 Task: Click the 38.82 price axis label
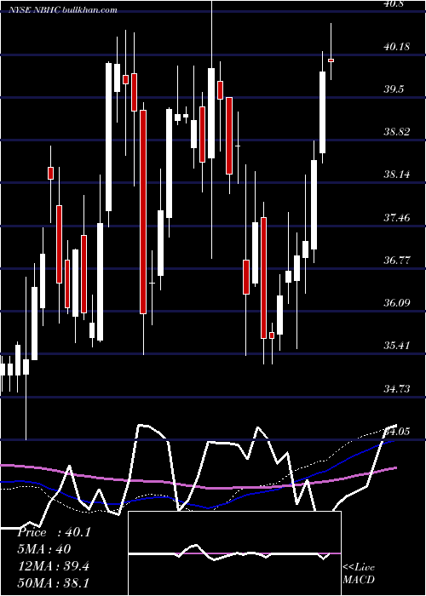coord(397,132)
